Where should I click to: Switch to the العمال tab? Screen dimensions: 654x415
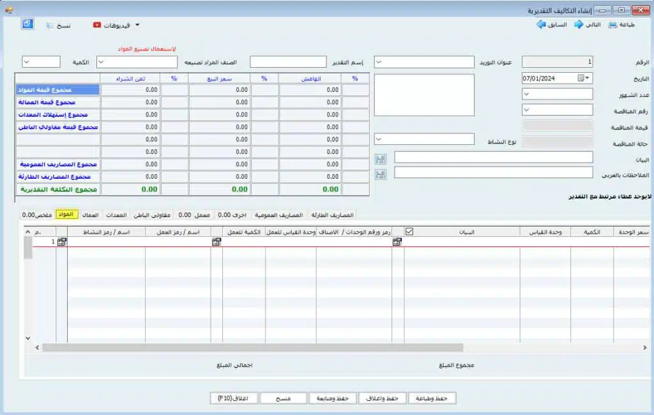(91, 215)
